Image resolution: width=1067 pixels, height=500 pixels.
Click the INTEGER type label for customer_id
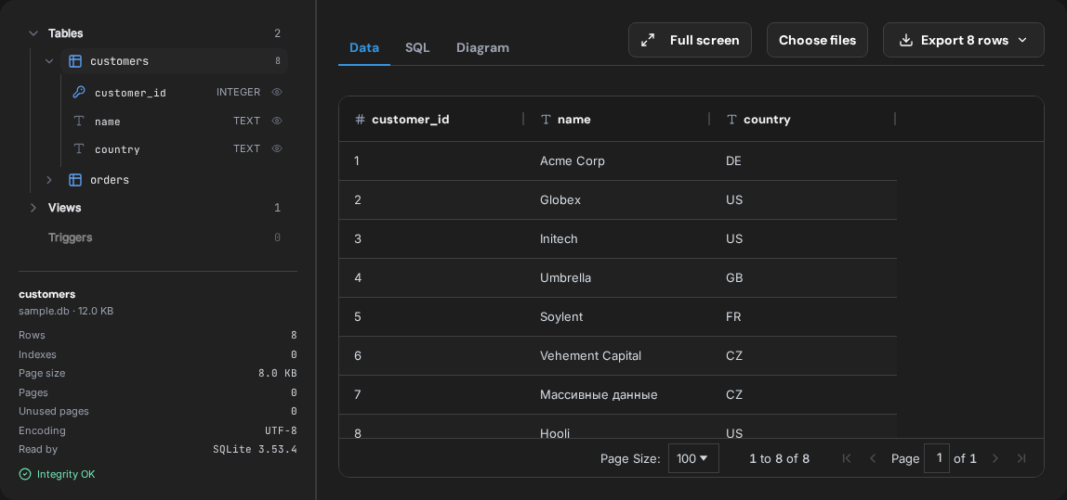[238, 92]
